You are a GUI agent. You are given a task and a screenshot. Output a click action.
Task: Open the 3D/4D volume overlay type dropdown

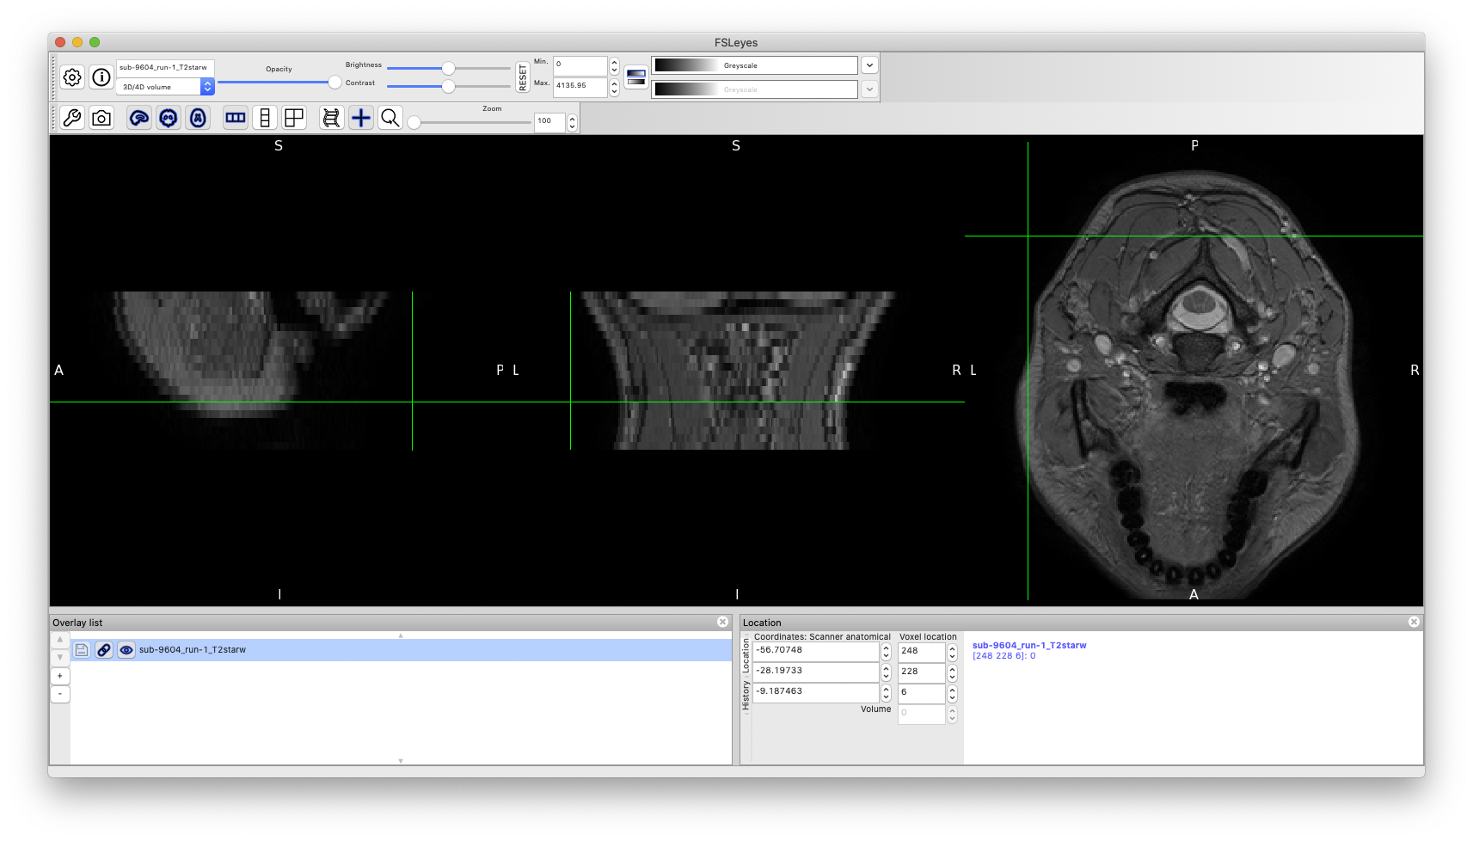tap(207, 87)
